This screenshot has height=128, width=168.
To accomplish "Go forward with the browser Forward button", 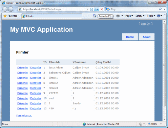I will coord(11,9).
